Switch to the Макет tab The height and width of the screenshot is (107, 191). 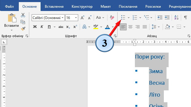pos(106,7)
